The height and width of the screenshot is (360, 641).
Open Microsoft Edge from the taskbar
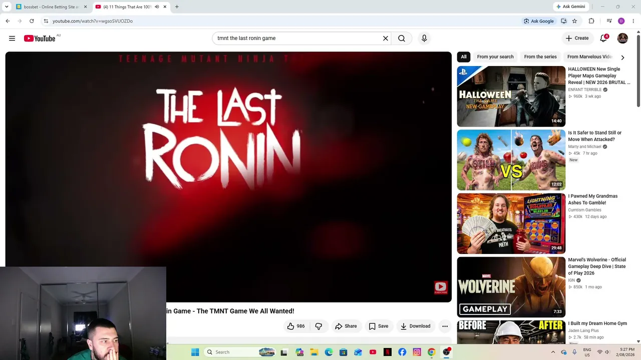coord(329,352)
